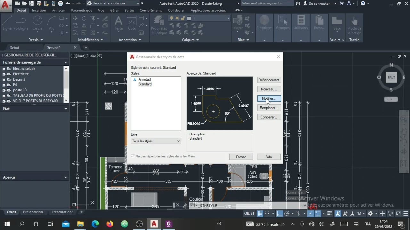
Task: Switch to the Gérer ribbon tab
Action: coord(114,10)
